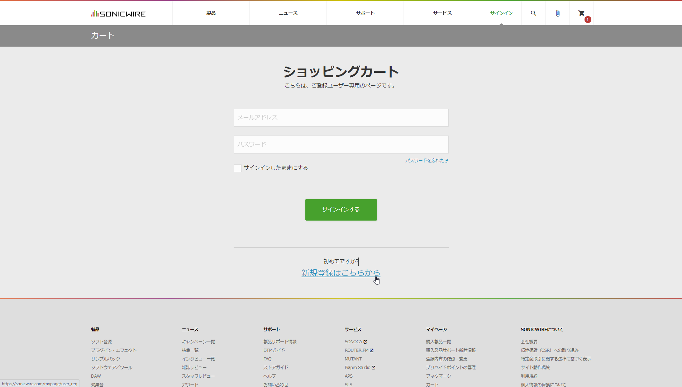Image resolution: width=682 pixels, height=387 pixels.
Task: Click the ショッピングカート page heading
Action: (x=341, y=72)
